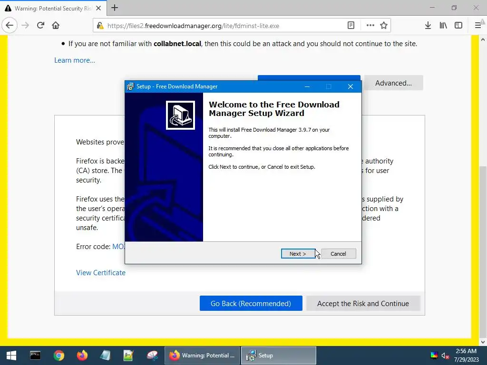Click the setup dialog title bar icon

tap(130, 86)
